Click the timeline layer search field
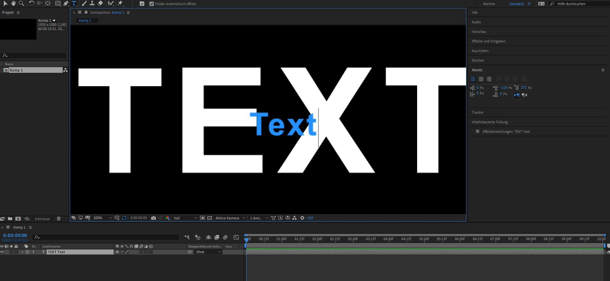 (x=106, y=237)
